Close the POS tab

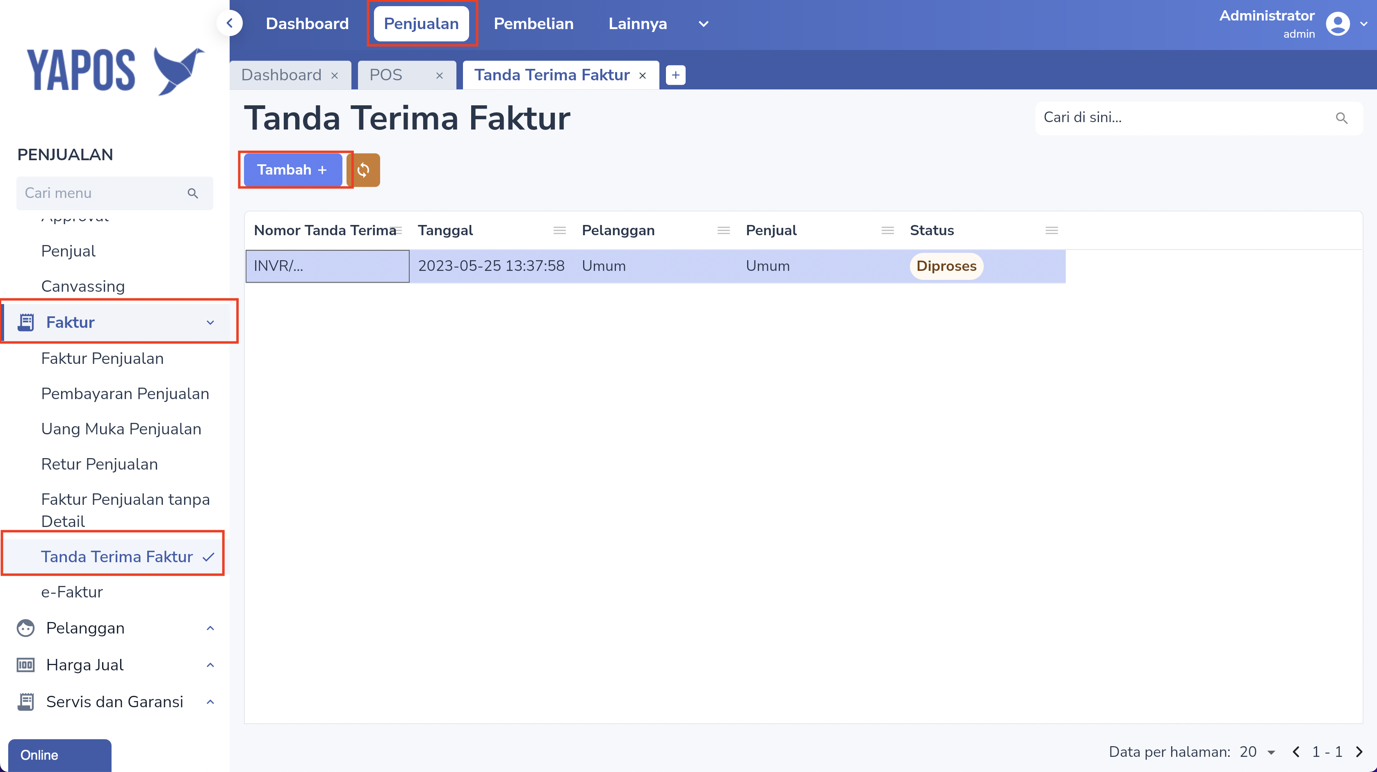[x=440, y=75]
